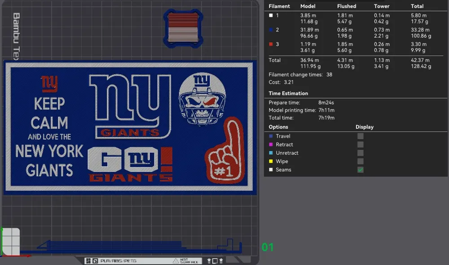Select the prime tower on the plate

tap(183, 28)
